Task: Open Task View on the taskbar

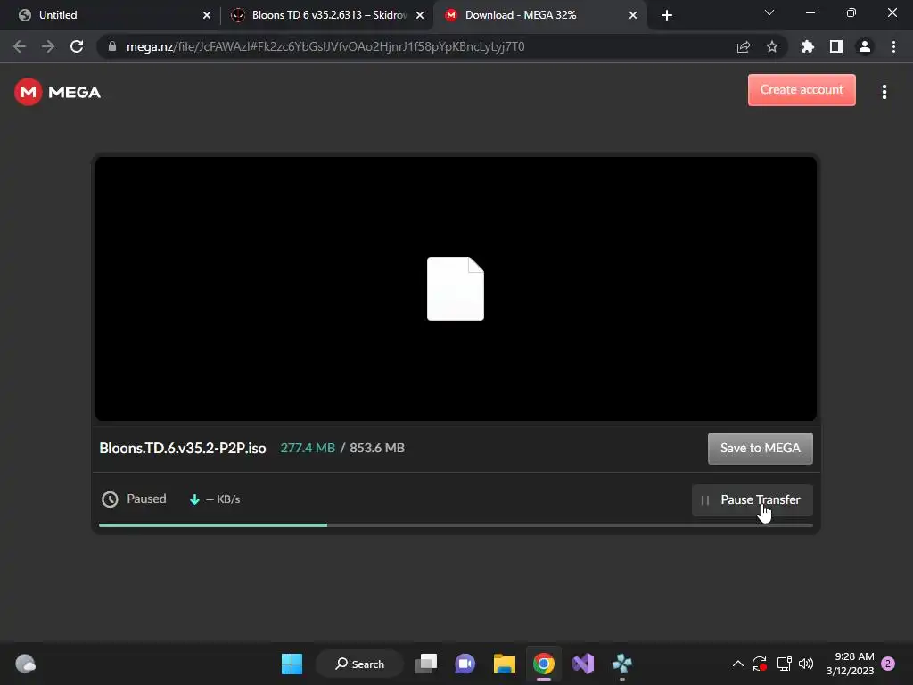Action: (x=426, y=664)
